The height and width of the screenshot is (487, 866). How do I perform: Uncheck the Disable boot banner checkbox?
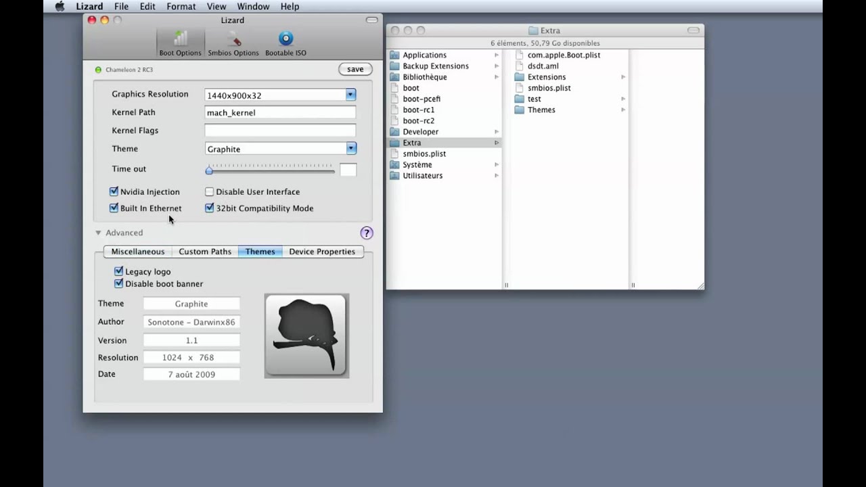coord(119,283)
